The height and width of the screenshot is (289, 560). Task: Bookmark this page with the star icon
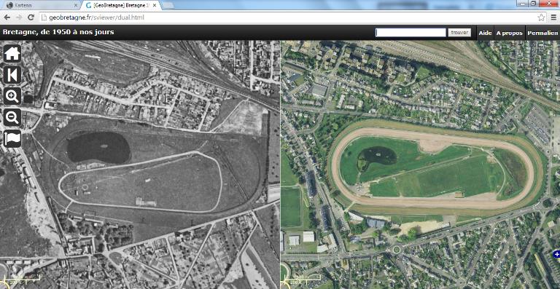coord(541,17)
